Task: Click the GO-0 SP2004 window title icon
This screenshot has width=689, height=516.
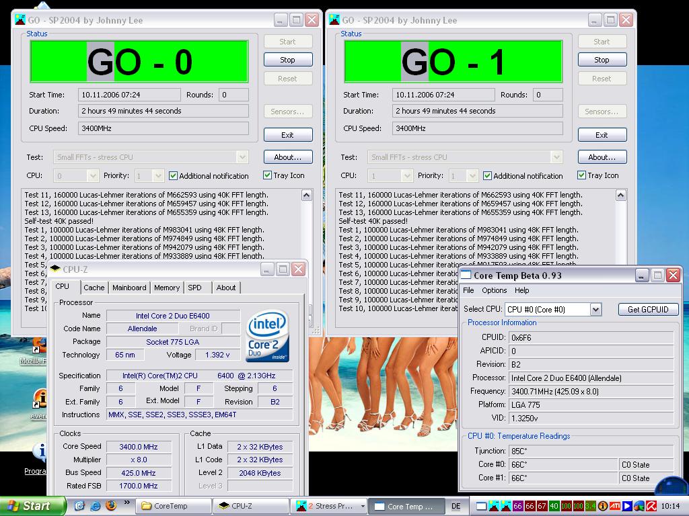Action: coord(20,19)
